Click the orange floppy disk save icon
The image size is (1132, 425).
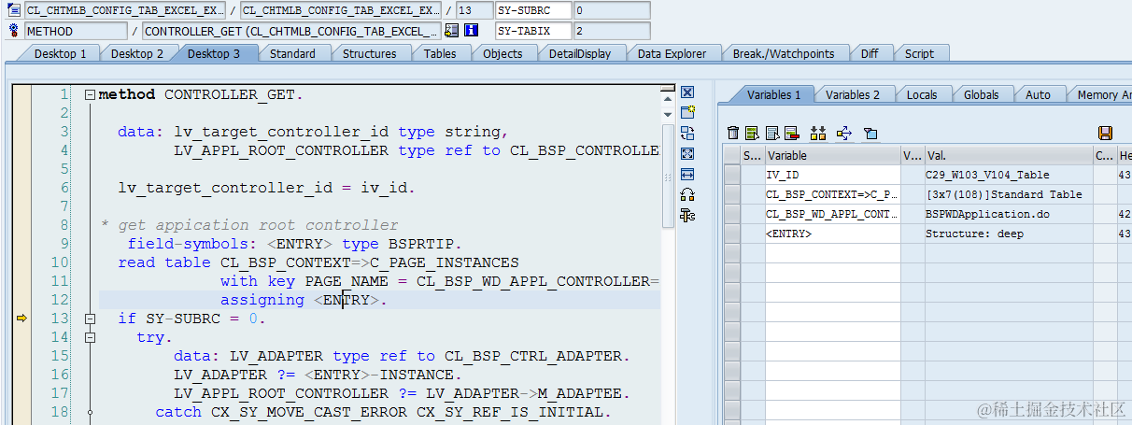(x=1105, y=133)
